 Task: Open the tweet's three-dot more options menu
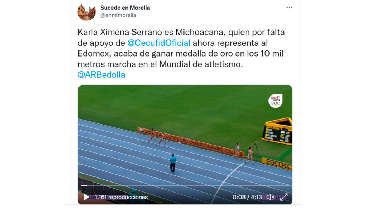(x=289, y=8)
